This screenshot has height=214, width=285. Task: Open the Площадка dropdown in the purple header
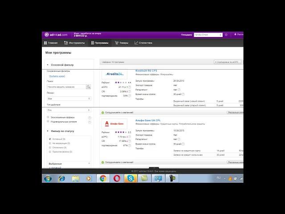tap(208, 35)
